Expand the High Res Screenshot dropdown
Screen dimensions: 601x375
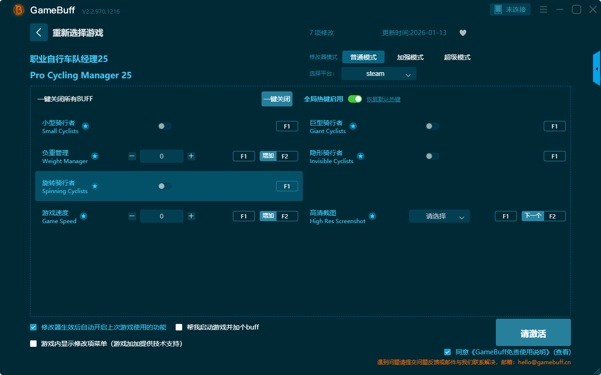point(439,216)
